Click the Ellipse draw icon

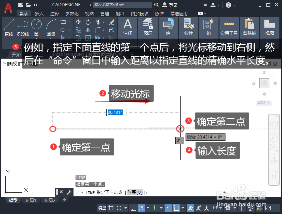(63, 30)
